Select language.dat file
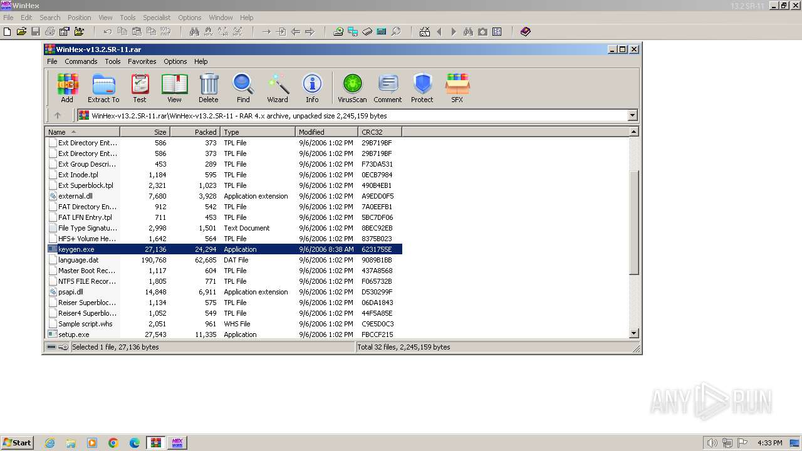The height and width of the screenshot is (451, 802). (225, 260)
